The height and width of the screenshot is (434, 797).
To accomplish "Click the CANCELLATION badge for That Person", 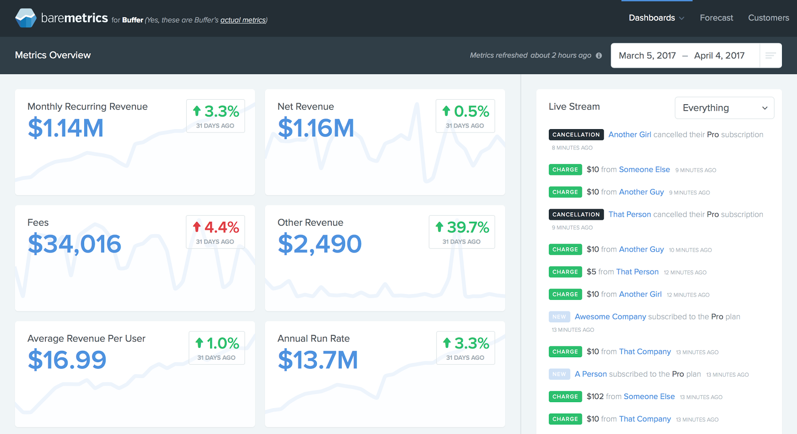I will tap(576, 214).
